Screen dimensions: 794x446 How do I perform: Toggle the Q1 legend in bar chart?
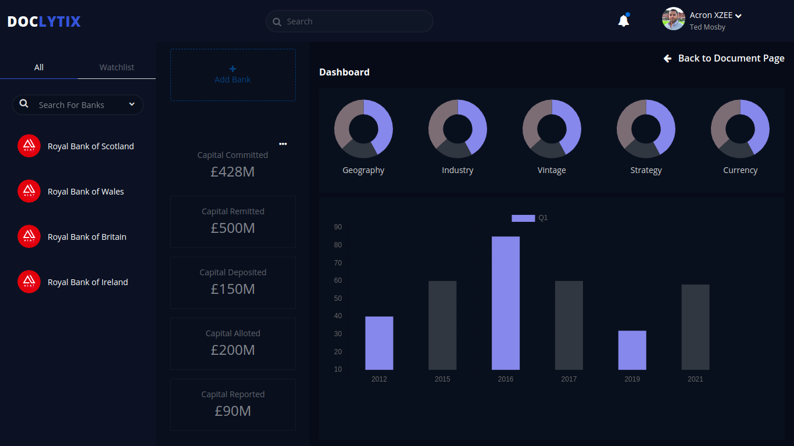coord(530,218)
